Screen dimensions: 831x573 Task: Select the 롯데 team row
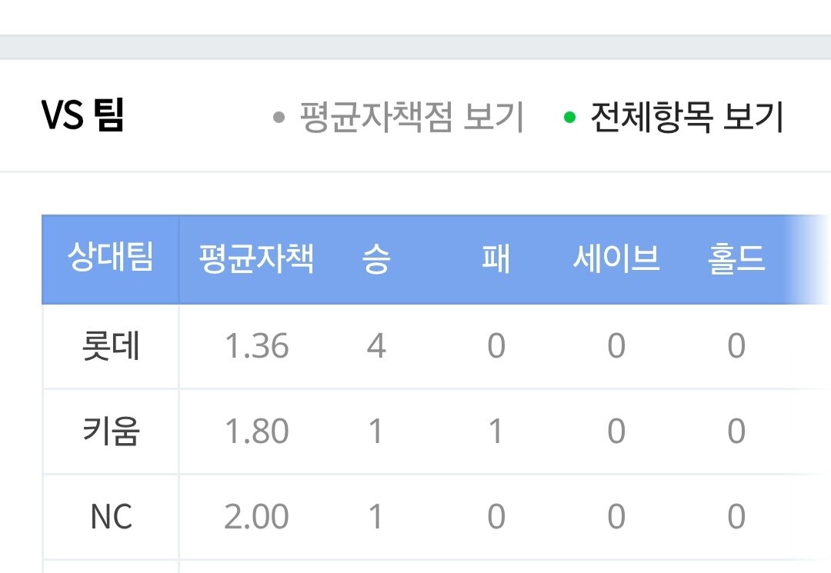pos(111,346)
